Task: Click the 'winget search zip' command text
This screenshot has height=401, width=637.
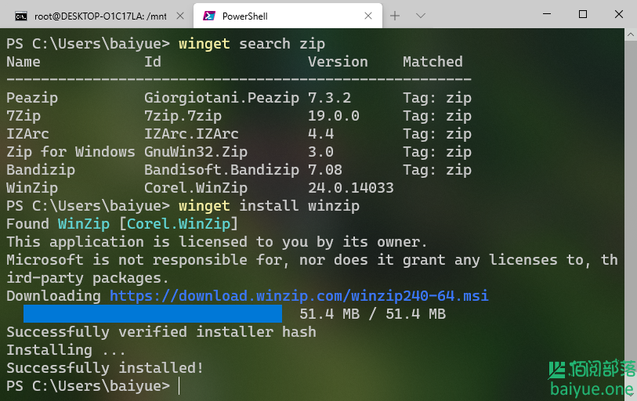Action: click(x=252, y=44)
